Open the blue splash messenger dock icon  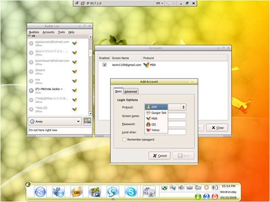[58, 192]
